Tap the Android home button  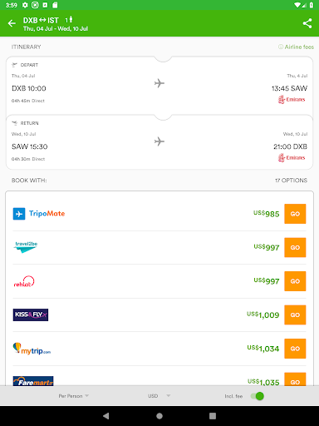[x=159, y=416]
